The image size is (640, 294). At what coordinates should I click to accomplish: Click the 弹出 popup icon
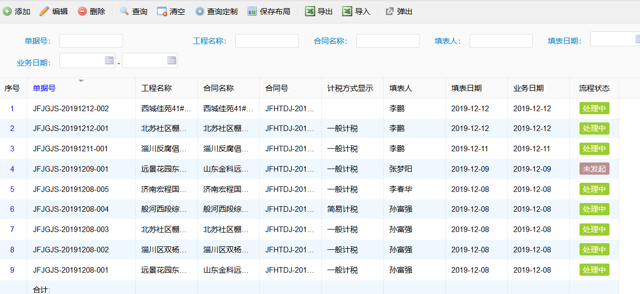tap(390, 11)
